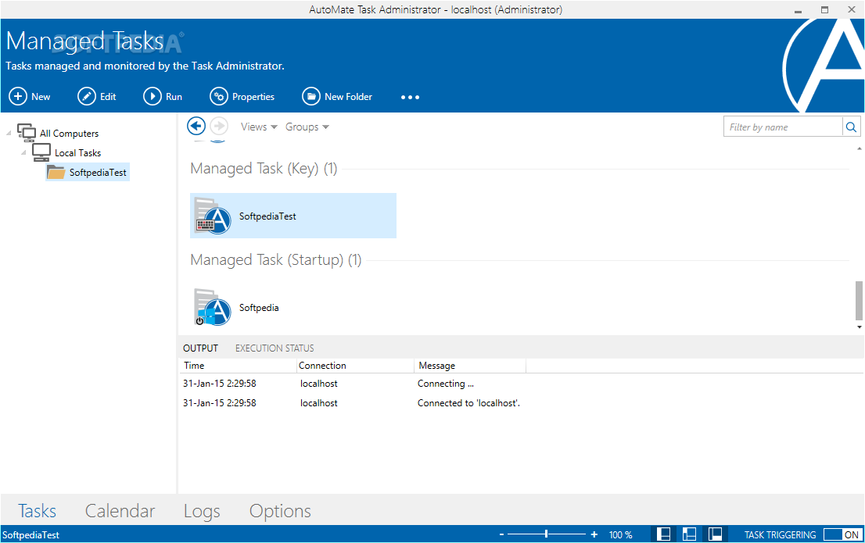865x543 pixels.
Task: Zoom out with the minus icon
Action: coord(501,534)
